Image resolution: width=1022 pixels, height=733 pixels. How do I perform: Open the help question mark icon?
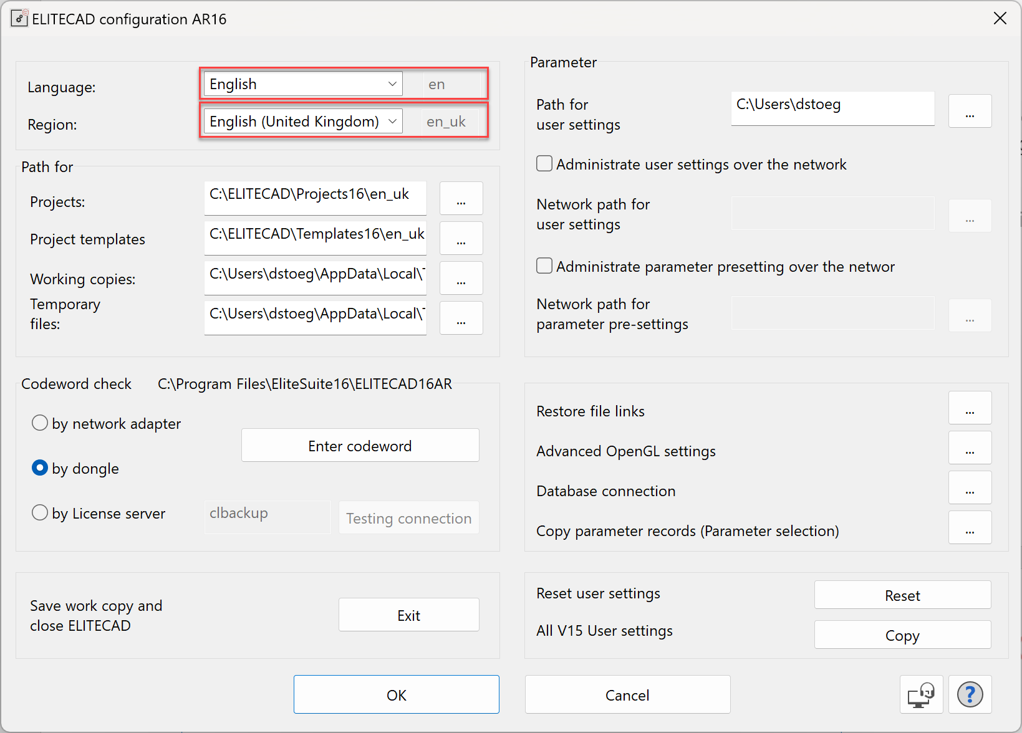[x=970, y=694]
